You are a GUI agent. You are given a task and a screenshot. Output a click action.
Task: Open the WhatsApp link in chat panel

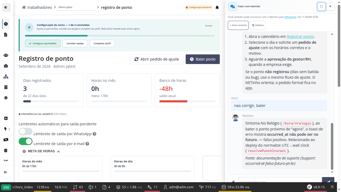[x=290, y=17]
